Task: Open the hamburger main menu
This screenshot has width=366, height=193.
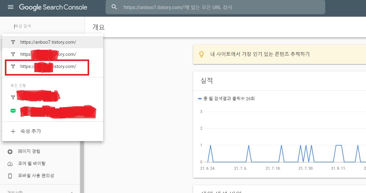Action: coord(11,7)
